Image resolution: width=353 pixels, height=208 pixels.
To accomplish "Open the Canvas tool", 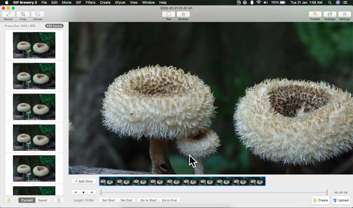I will pyautogui.click(x=38, y=14).
